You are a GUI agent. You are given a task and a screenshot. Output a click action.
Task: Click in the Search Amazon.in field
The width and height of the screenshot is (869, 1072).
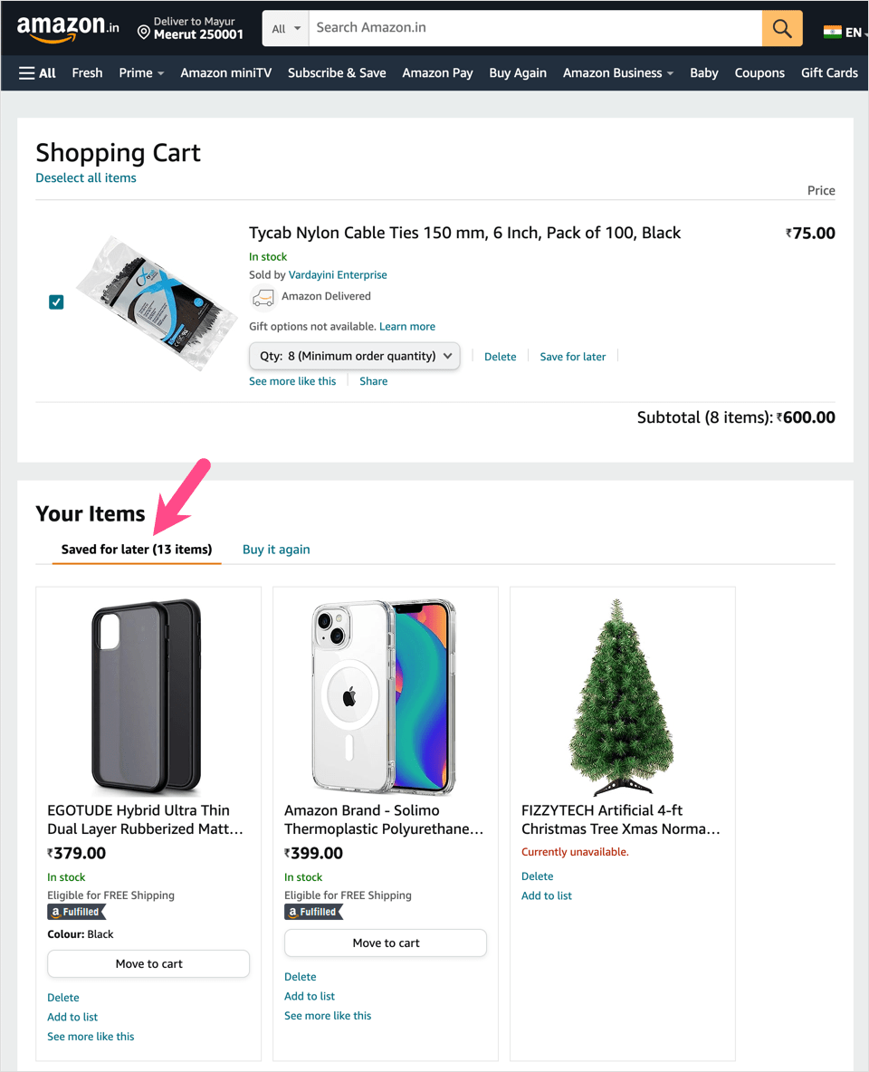click(x=534, y=28)
